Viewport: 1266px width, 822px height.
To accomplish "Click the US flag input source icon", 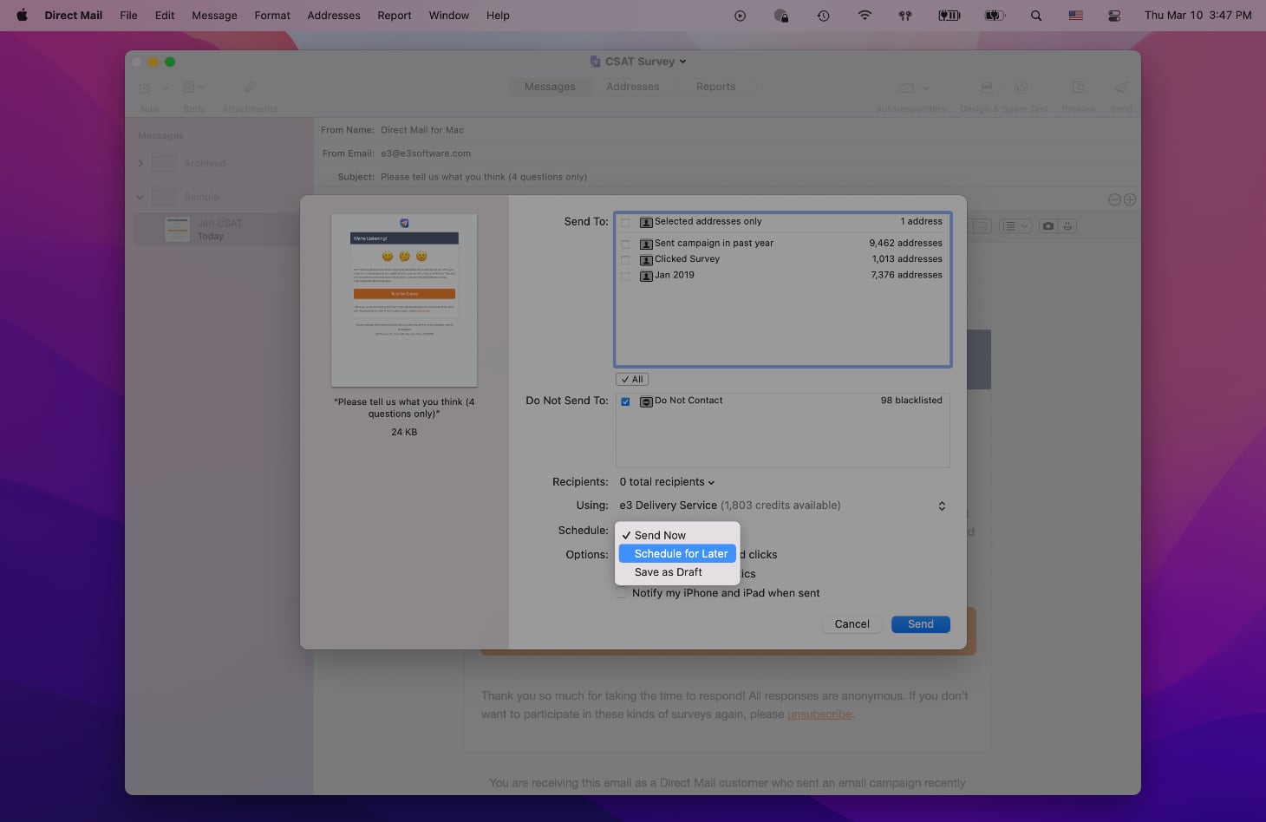I will coord(1075,16).
